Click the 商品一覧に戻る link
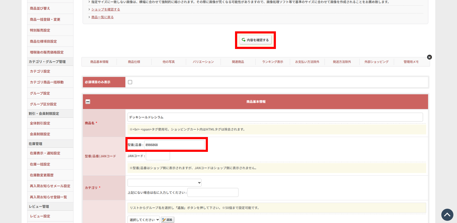 [x=102, y=17]
